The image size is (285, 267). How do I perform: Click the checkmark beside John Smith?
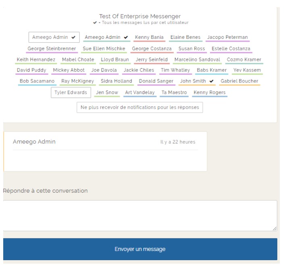coord(212,81)
